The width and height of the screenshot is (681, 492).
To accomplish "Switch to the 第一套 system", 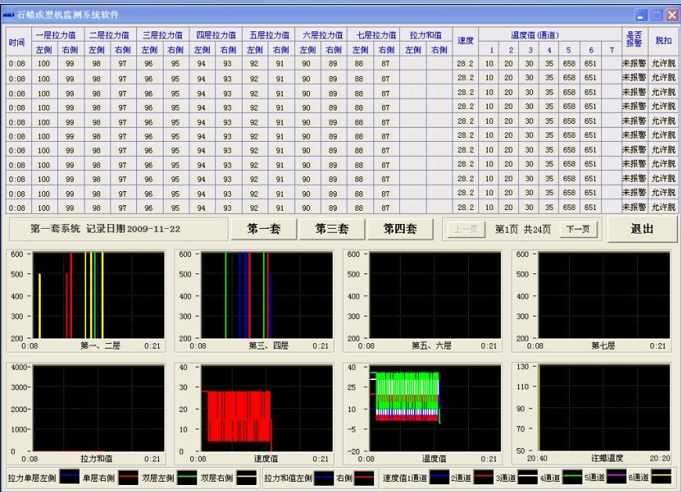I will (264, 229).
